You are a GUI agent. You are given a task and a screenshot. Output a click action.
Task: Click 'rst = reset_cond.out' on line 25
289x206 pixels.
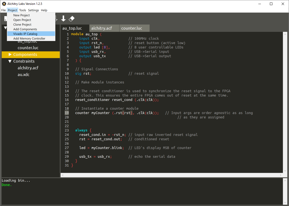point(100,139)
